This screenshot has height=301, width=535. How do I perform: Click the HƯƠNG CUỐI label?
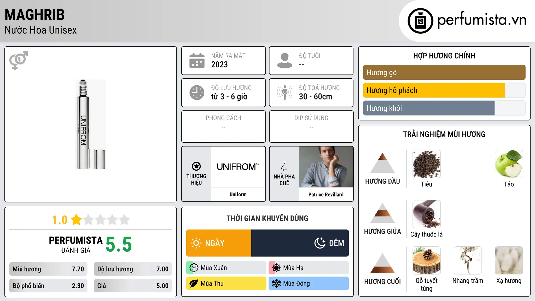click(382, 282)
